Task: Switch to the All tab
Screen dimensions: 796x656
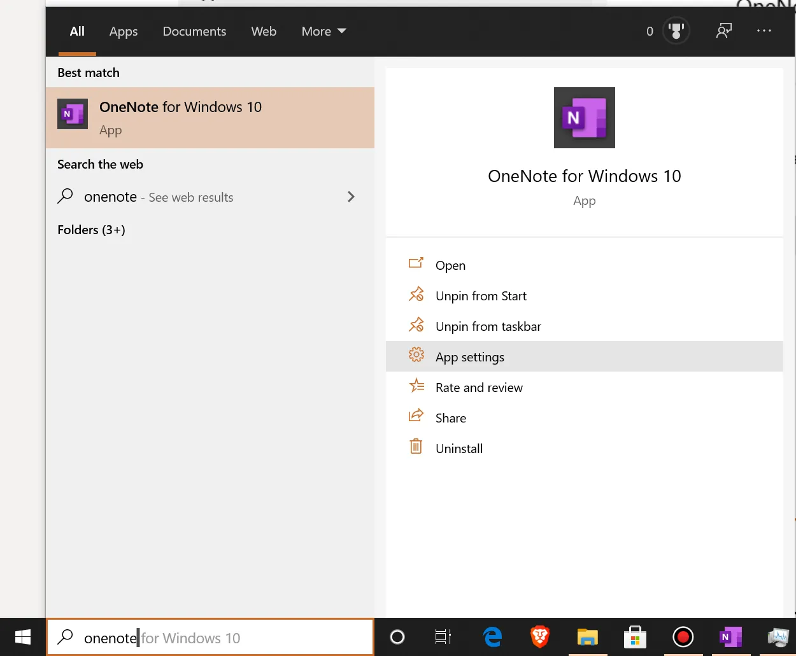Action: click(77, 31)
